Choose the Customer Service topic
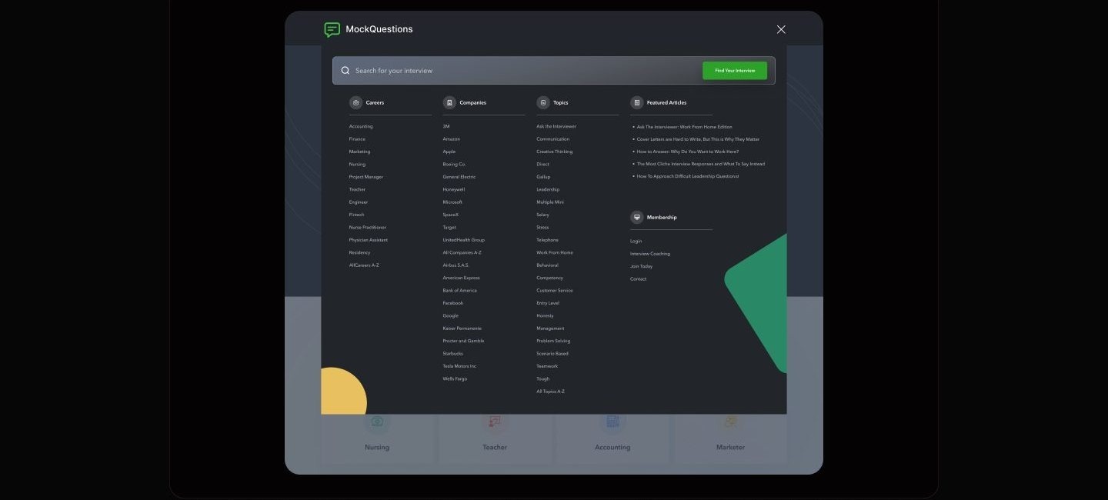The width and height of the screenshot is (1108, 500). tap(555, 291)
